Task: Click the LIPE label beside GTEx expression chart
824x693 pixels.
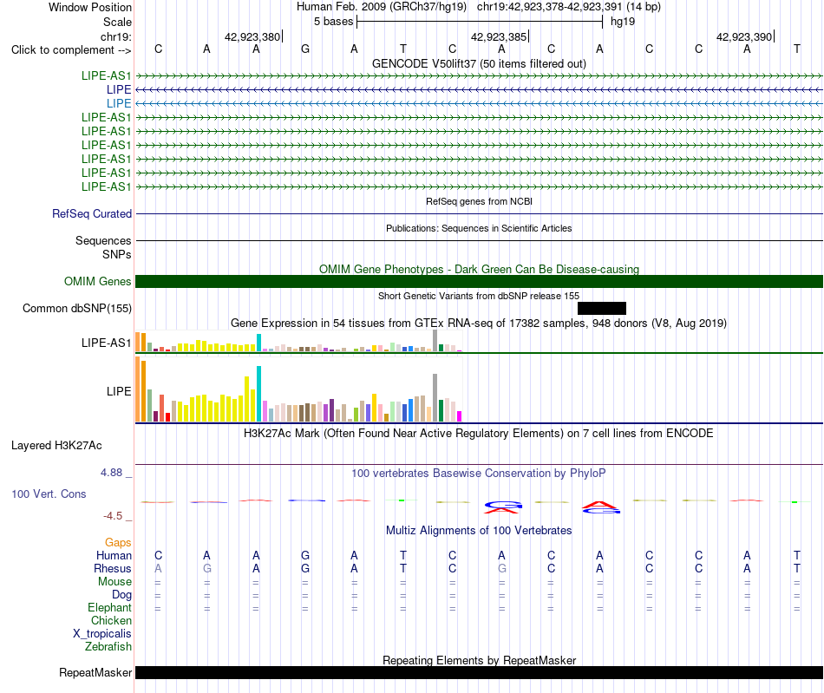Action: (119, 391)
